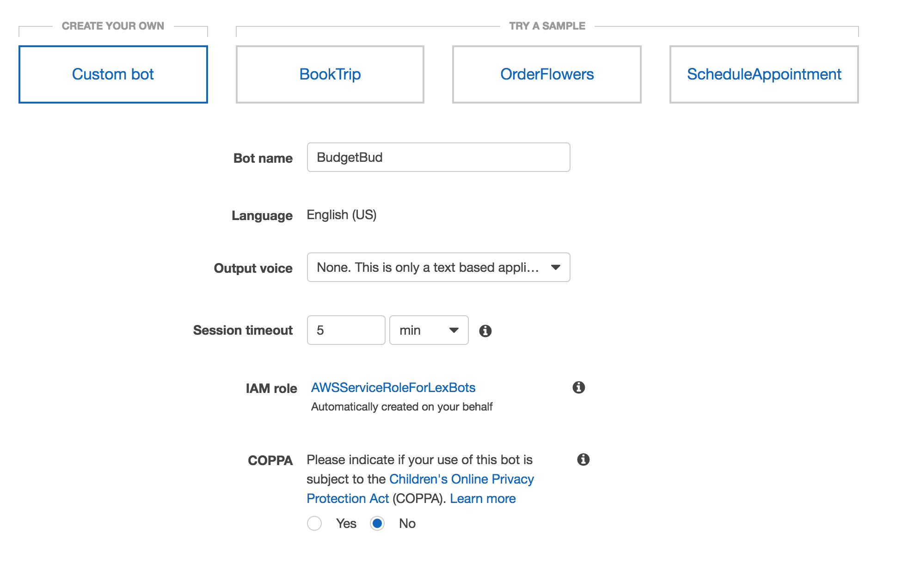
Task: Click the unselected Yes radio circle
Action: point(315,523)
